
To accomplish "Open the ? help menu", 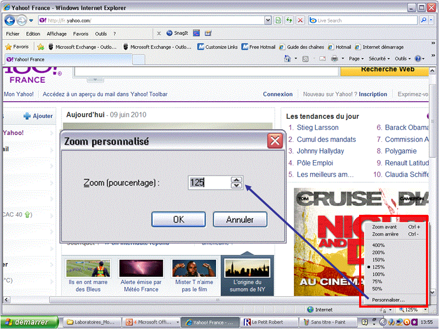I will pos(114,34).
